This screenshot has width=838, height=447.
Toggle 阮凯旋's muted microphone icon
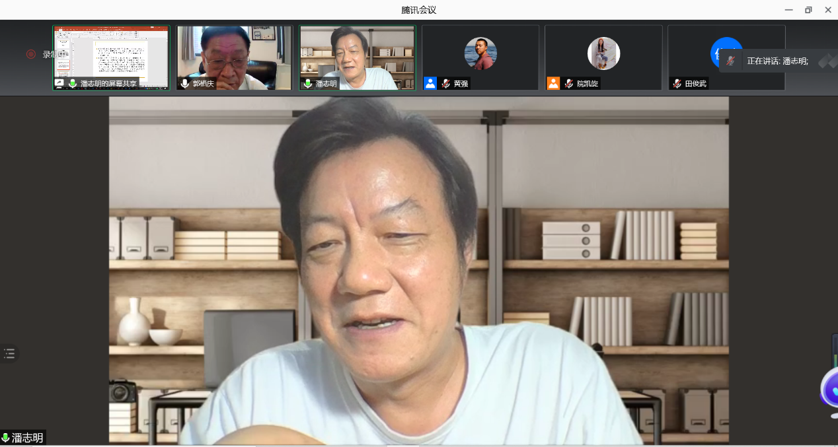point(569,84)
